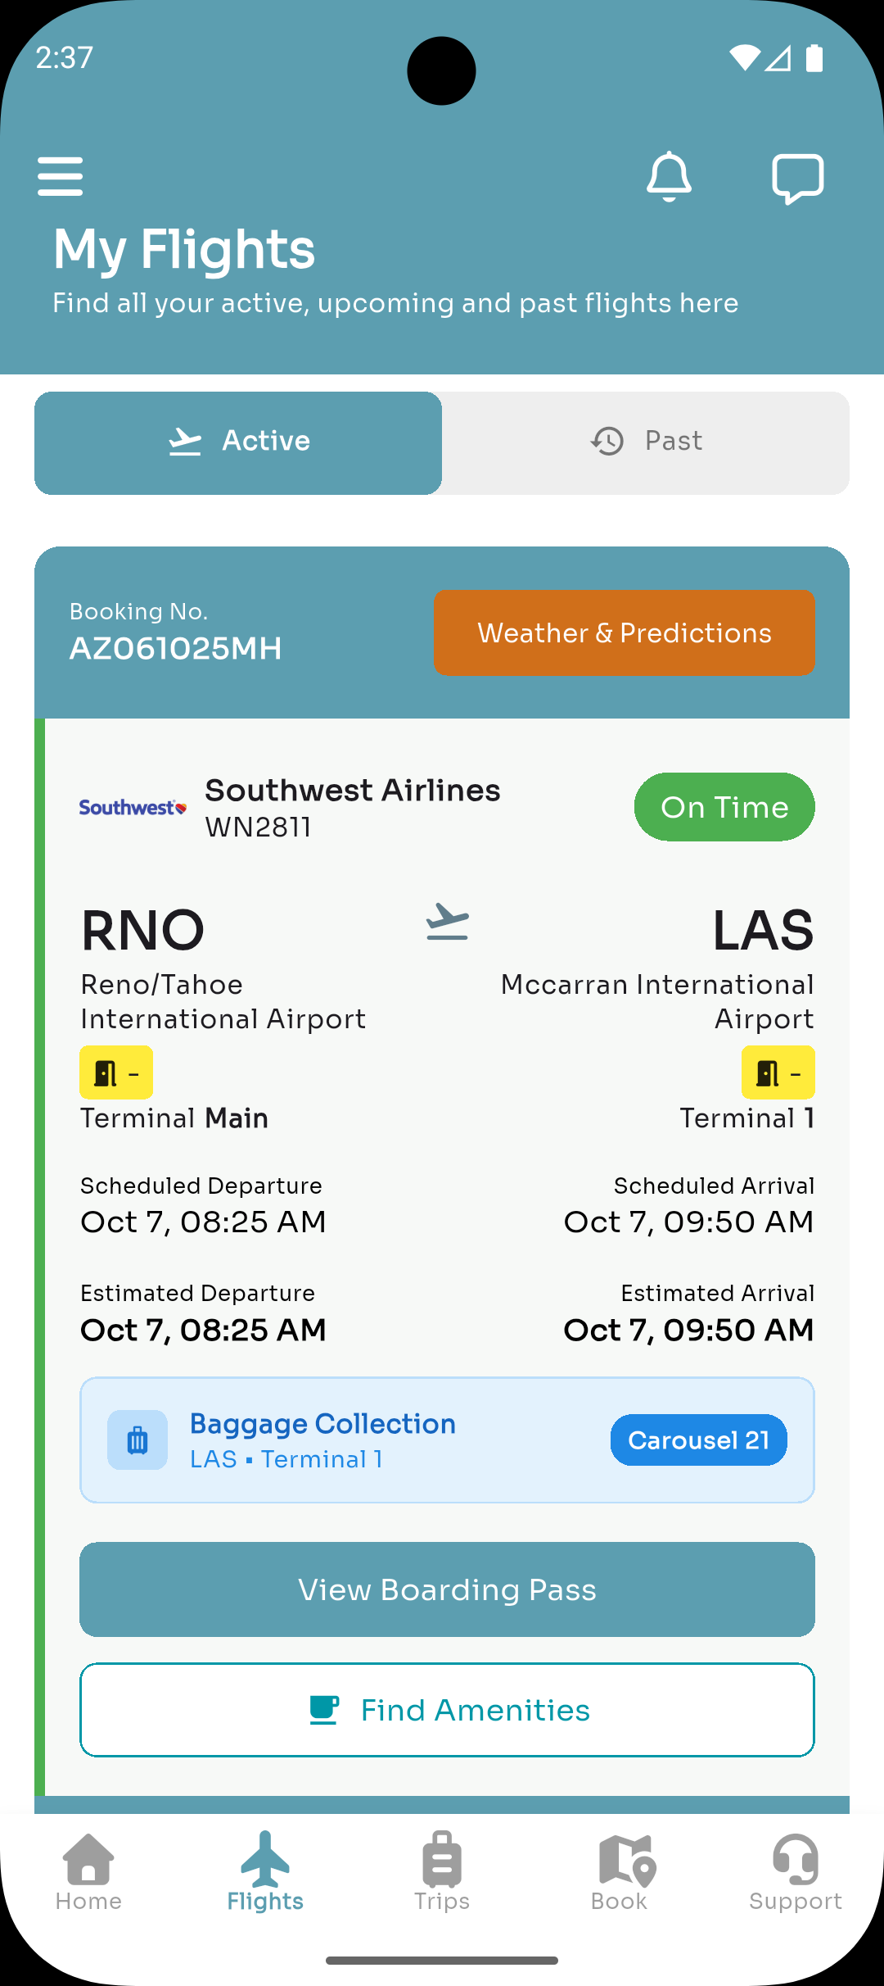Open the hamburger menu
884x1986 pixels.
pos(61,176)
